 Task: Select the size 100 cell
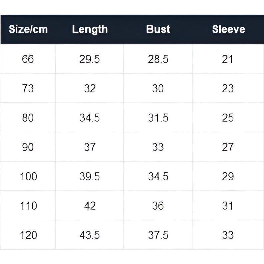coord(28,176)
